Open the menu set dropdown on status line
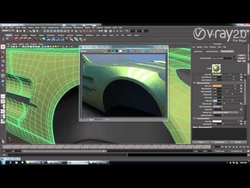 (x=7, y=31)
